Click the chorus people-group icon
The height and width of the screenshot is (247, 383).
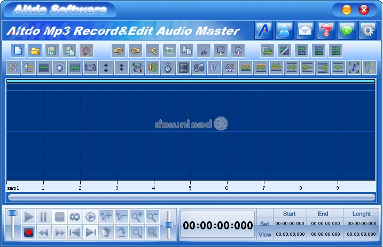[x=230, y=67]
